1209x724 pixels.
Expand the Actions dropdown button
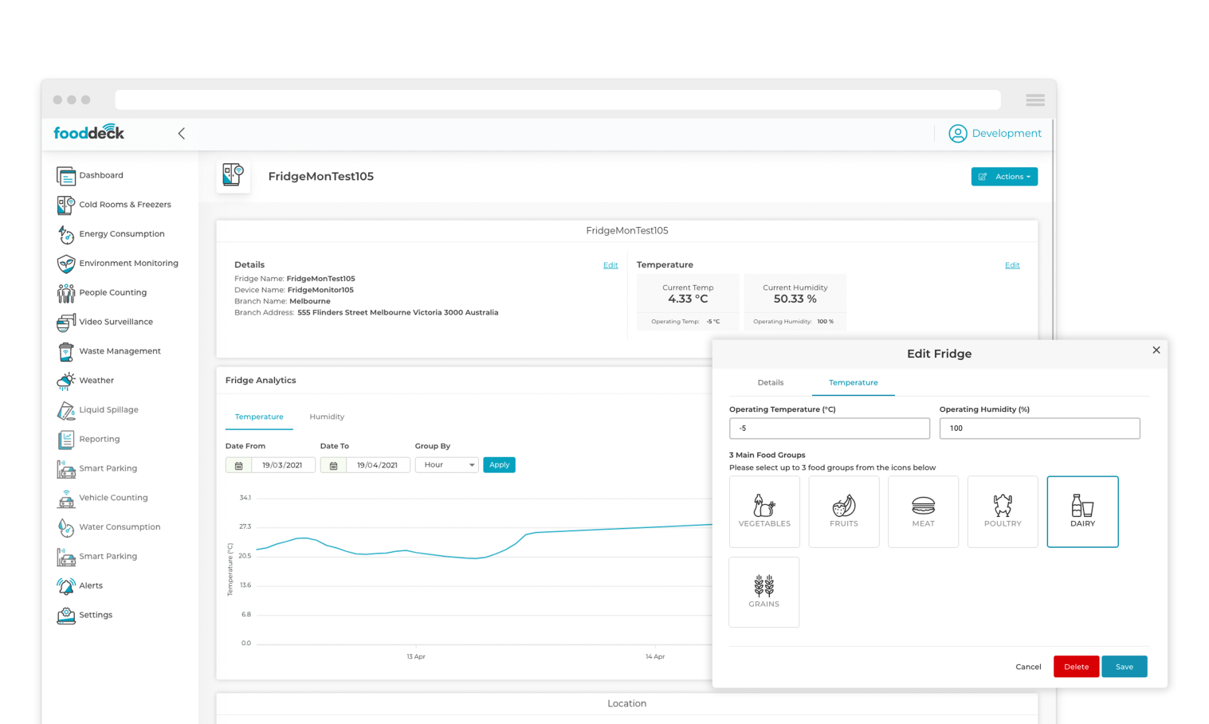(1003, 177)
